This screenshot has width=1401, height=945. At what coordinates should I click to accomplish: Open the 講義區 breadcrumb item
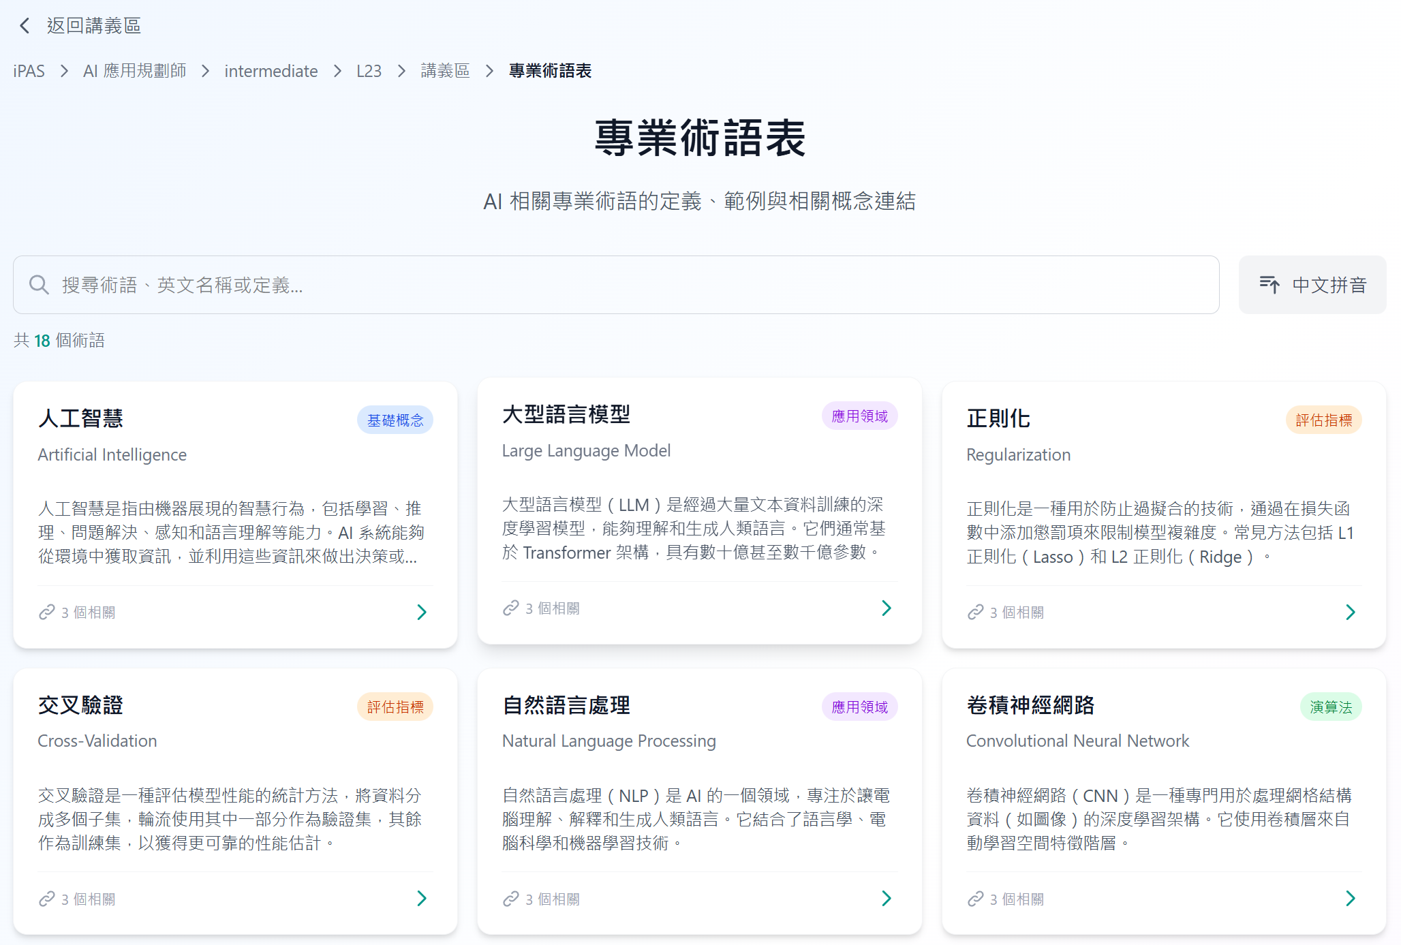(445, 71)
